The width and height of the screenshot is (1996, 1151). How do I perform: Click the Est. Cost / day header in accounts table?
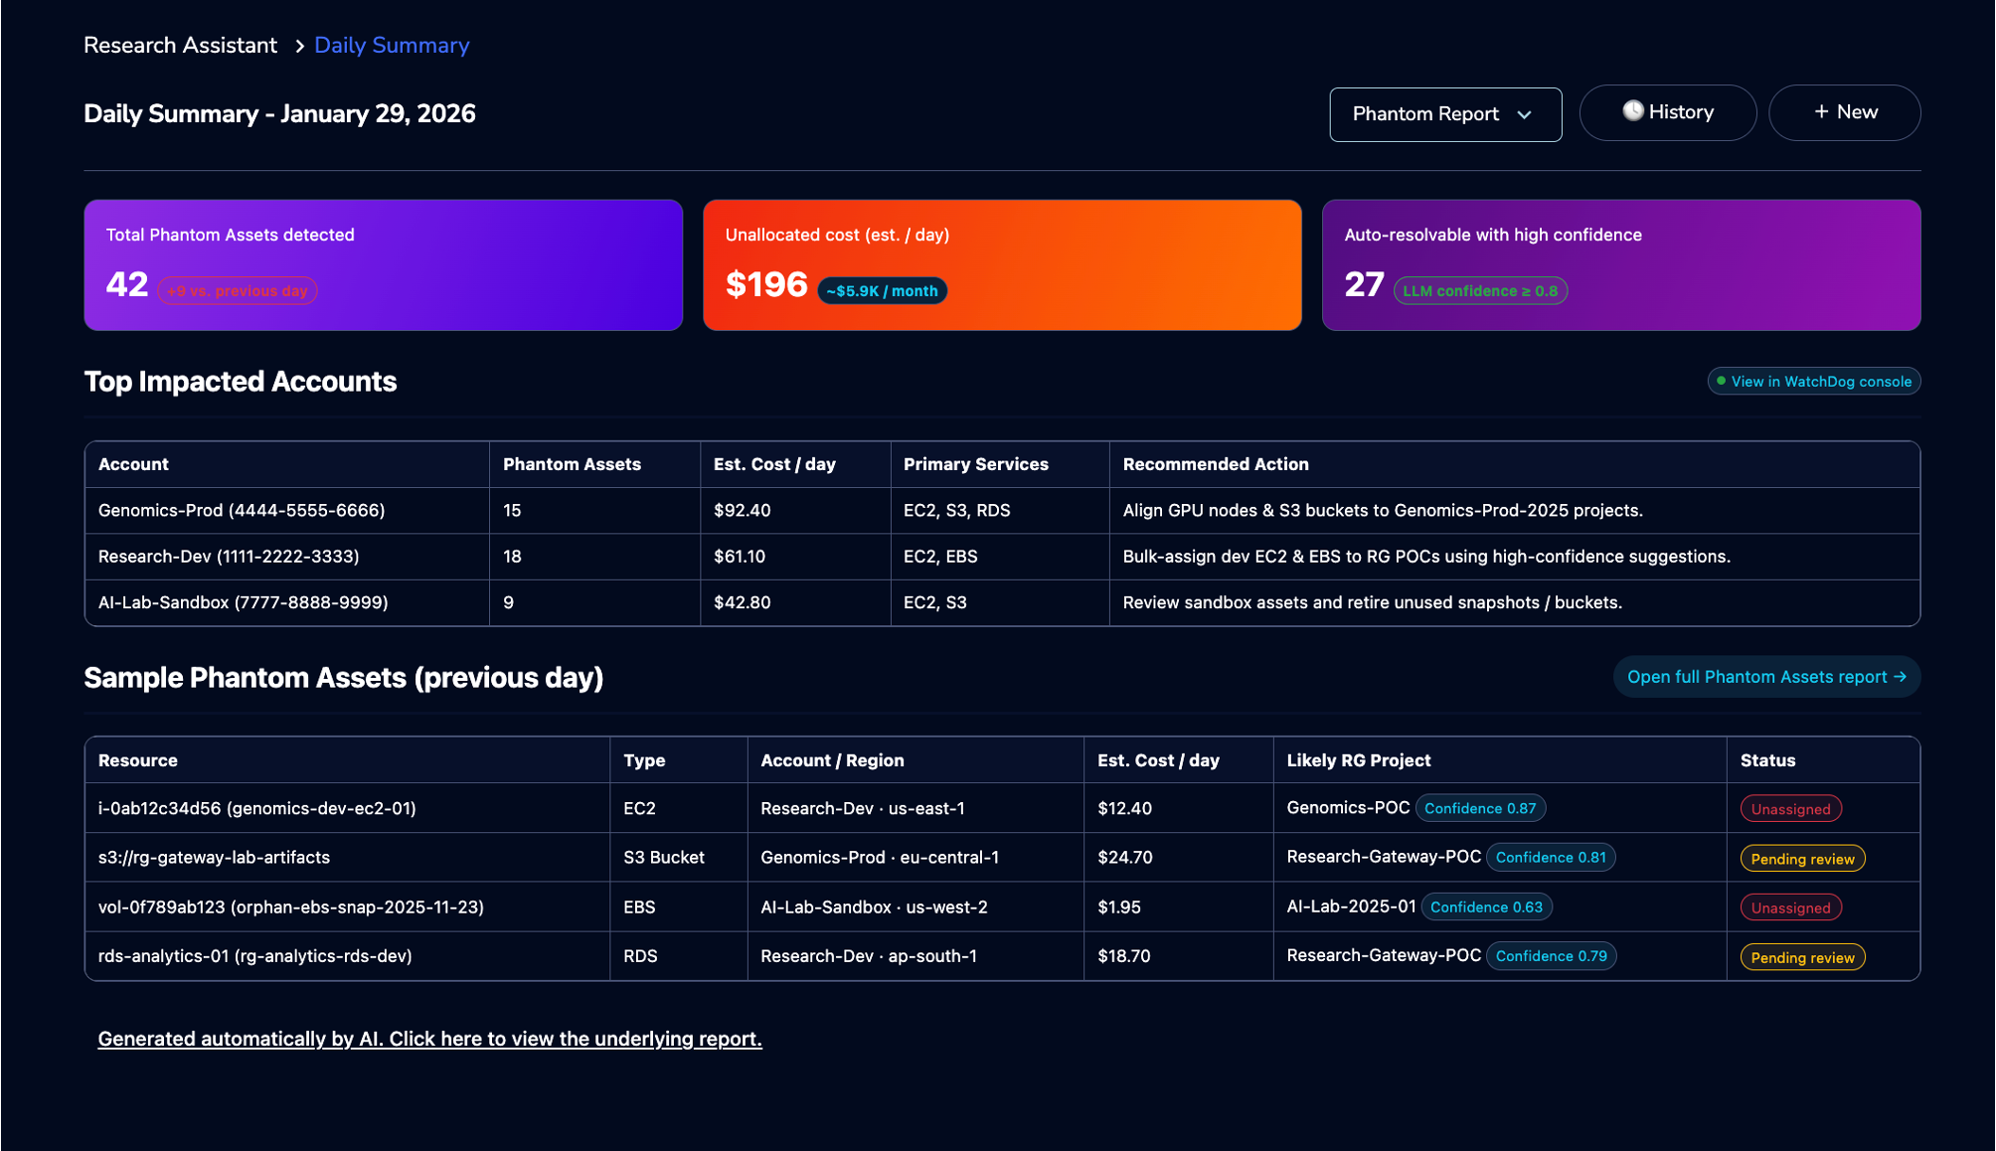[x=774, y=464]
